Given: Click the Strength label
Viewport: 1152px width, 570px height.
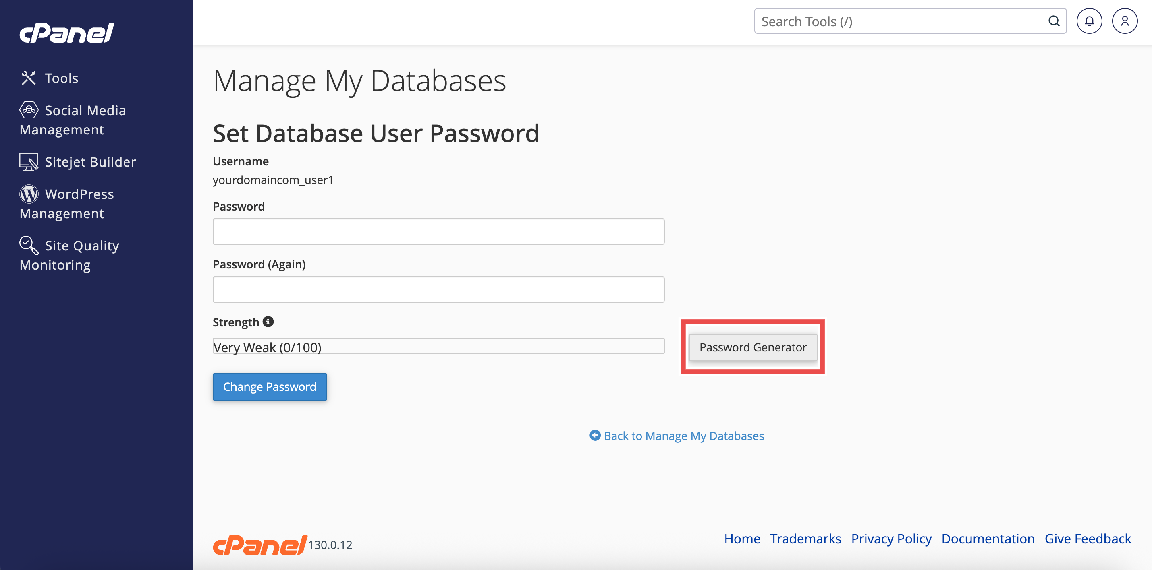Looking at the screenshot, I should tap(236, 322).
